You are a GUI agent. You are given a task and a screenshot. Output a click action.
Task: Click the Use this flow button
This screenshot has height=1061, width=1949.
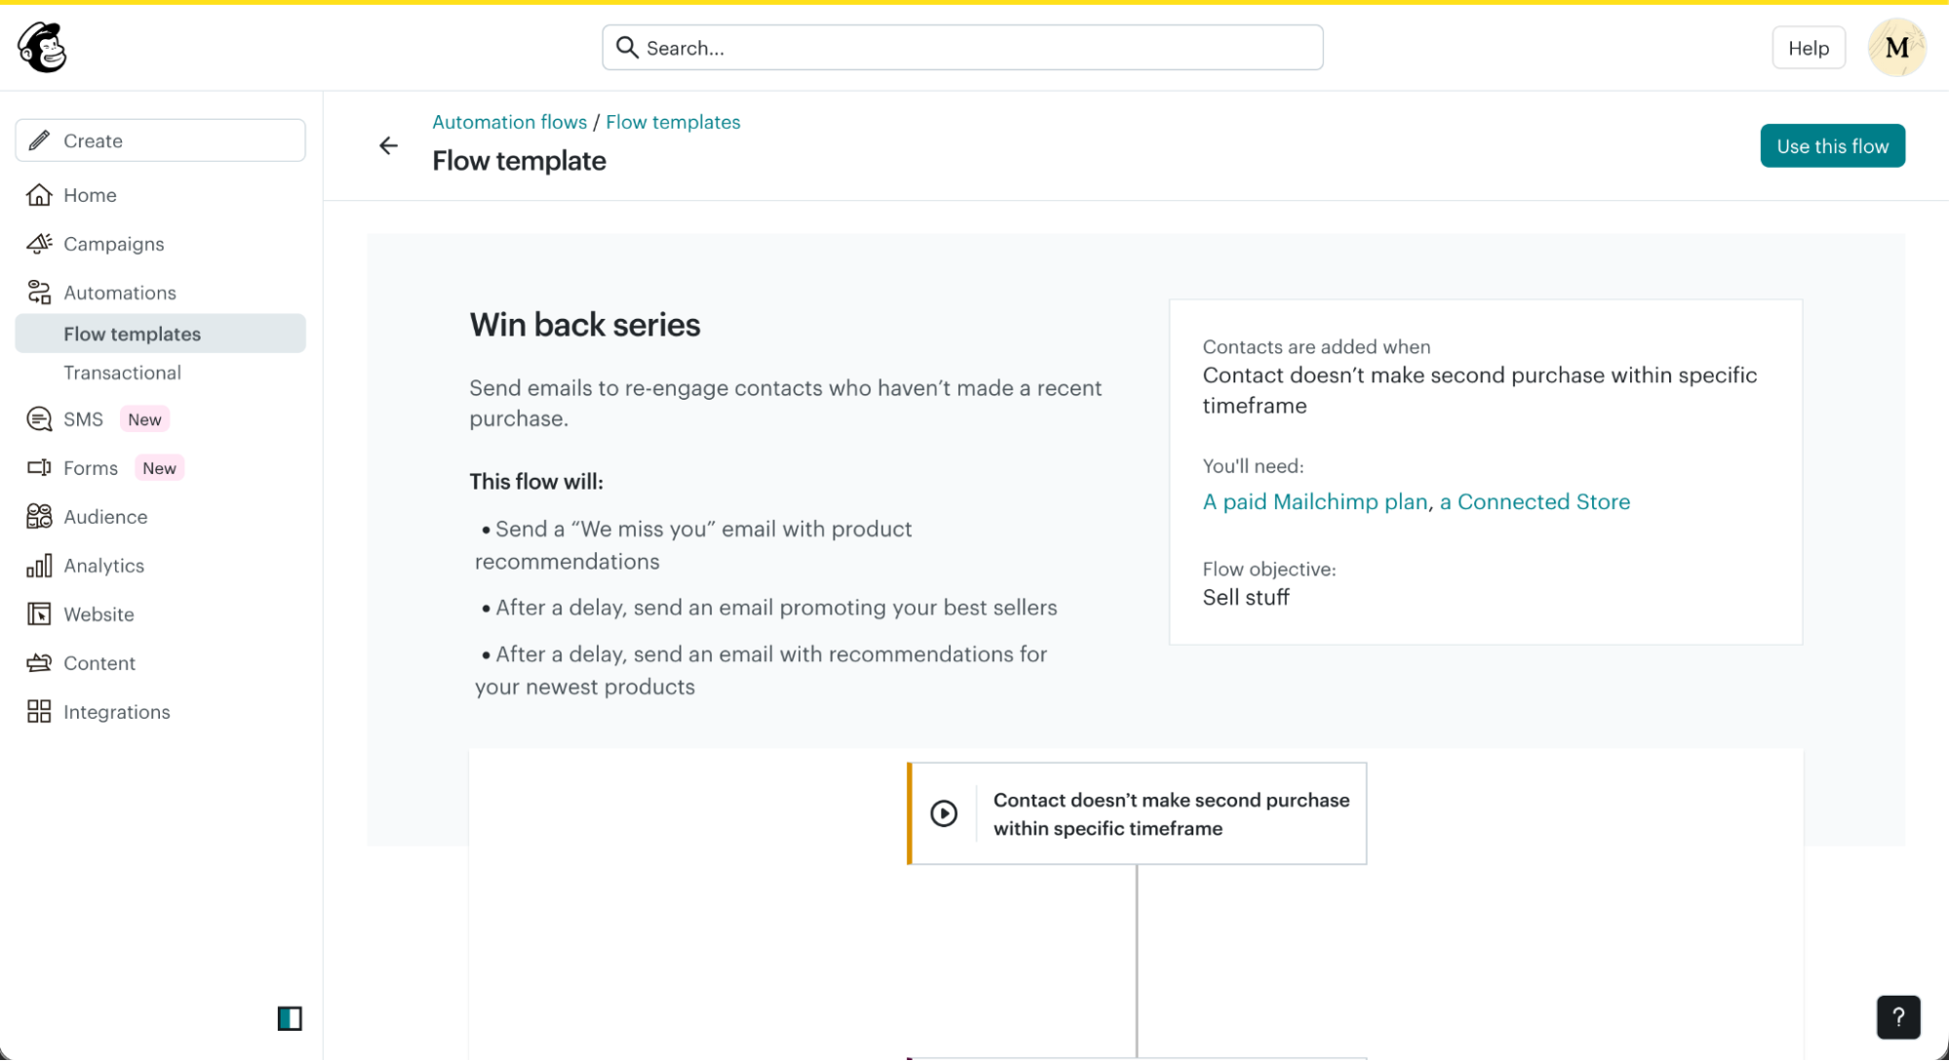[1832, 145]
